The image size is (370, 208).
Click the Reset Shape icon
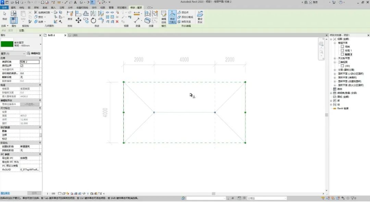coord(200,16)
